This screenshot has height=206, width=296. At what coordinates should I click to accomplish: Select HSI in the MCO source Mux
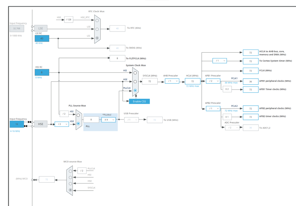coord(71,178)
